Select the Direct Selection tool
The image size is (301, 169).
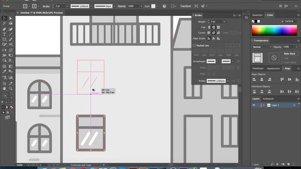click(11, 18)
